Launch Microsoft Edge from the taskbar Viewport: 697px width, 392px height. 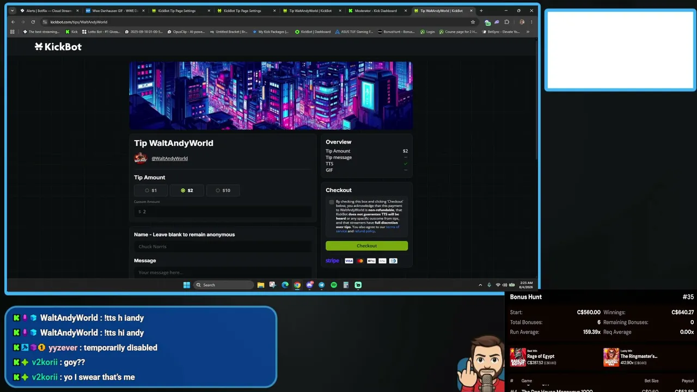(285, 285)
